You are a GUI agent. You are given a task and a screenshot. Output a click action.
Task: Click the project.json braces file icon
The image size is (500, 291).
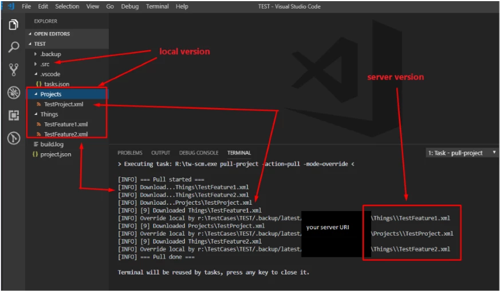click(x=35, y=154)
